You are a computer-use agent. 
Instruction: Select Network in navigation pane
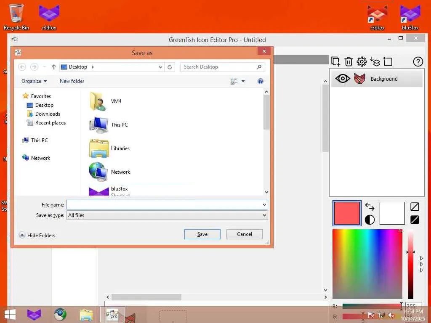(40, 158)
